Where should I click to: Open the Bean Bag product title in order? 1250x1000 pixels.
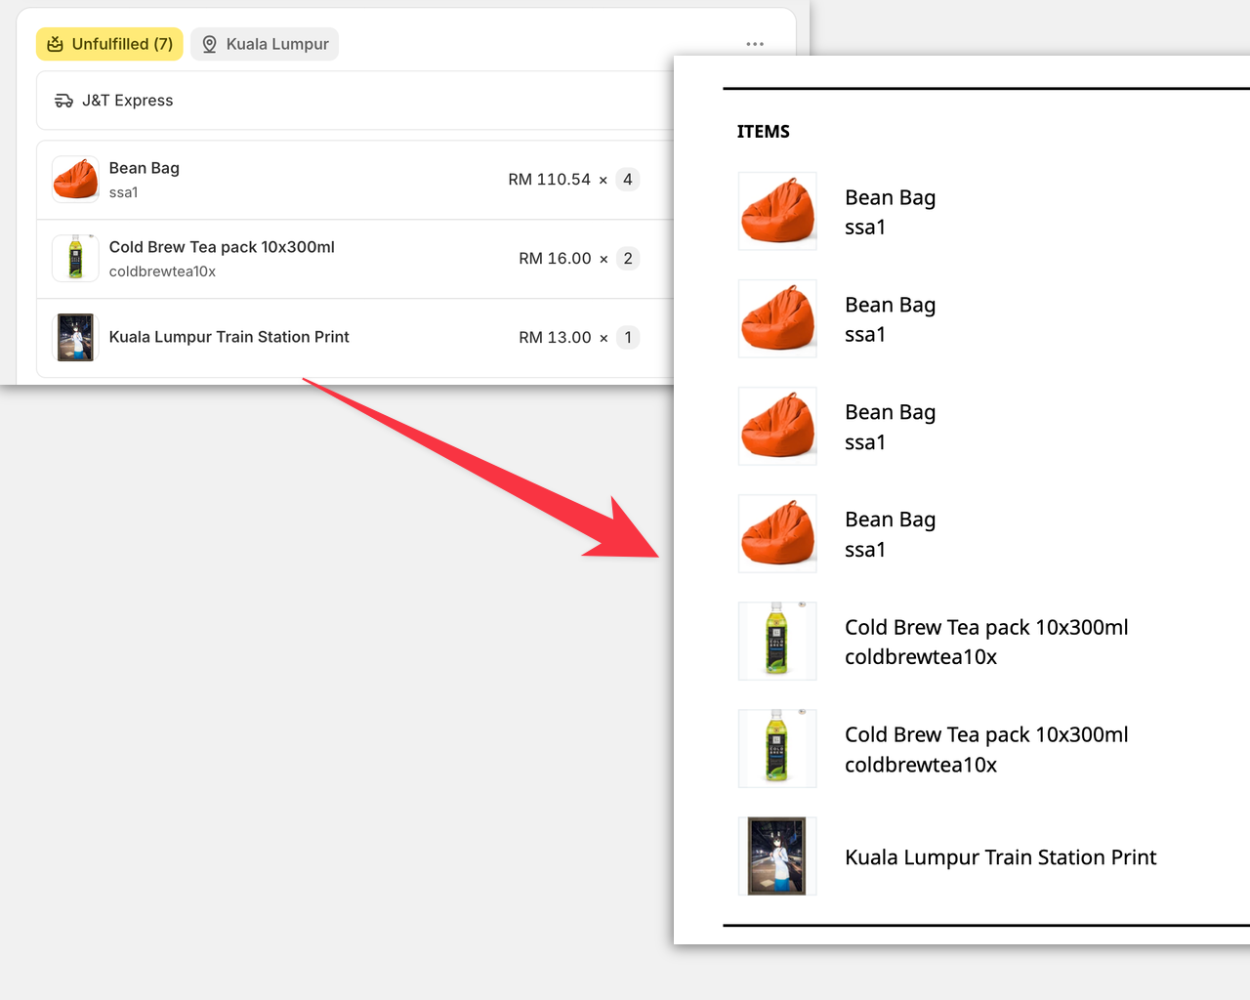[145, 168]
